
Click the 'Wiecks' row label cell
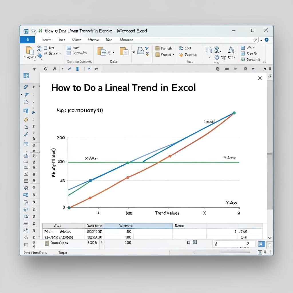[65, 231]
